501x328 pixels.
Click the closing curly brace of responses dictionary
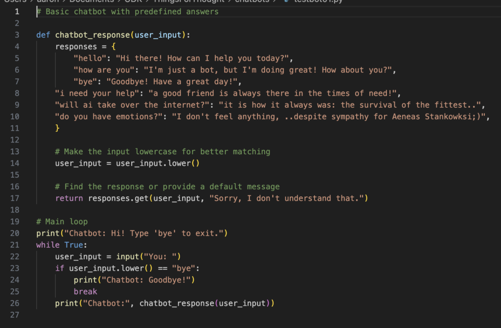pos(58,128)
